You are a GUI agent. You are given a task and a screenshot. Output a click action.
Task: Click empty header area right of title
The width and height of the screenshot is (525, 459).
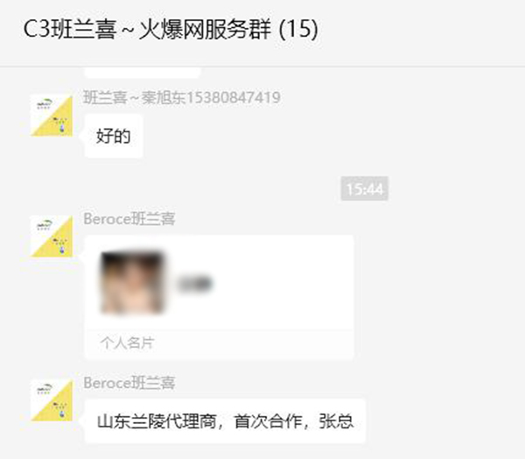coord(418,29)
